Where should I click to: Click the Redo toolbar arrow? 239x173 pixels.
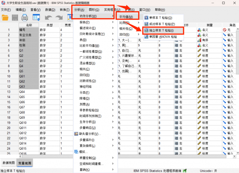click(x=59, y=18)
